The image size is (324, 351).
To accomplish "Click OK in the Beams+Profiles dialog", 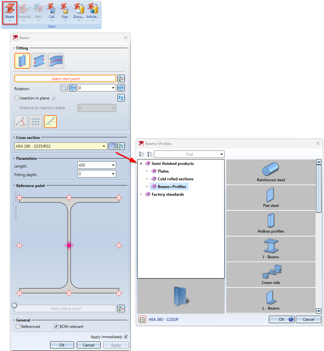I will click(x=282, y=320).
